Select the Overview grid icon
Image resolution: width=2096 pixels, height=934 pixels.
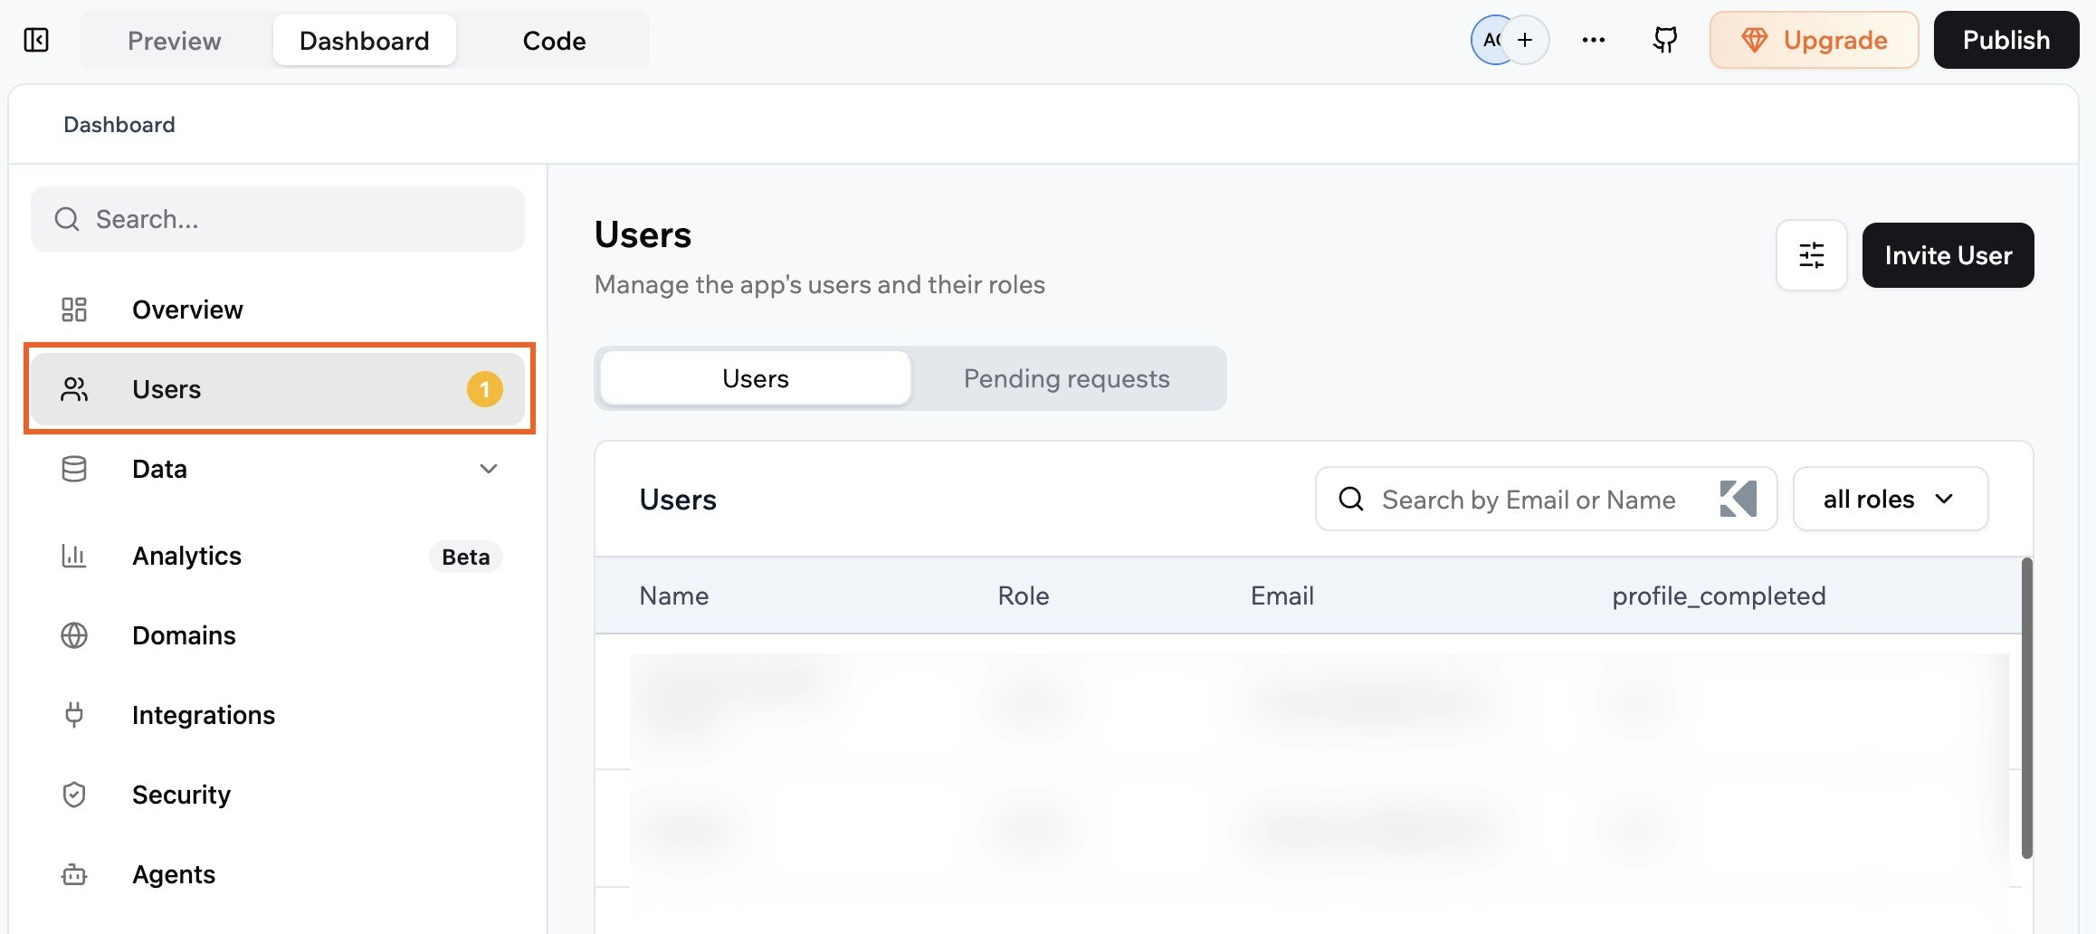click(x=72, y=309)
